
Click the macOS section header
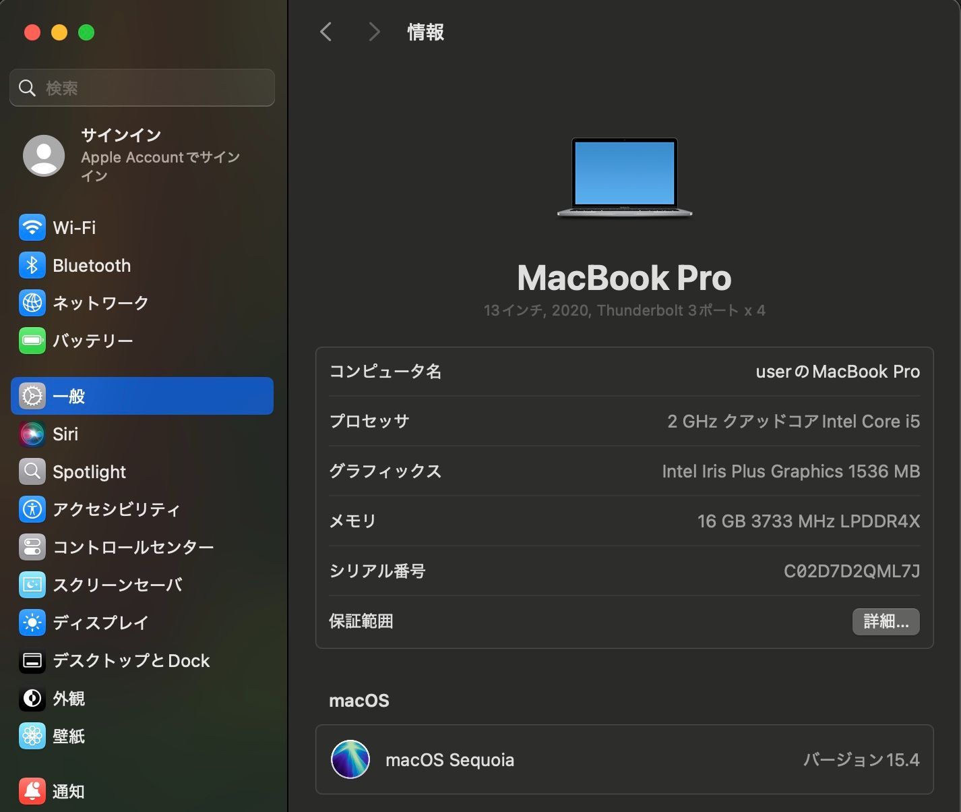click(359, 701)
